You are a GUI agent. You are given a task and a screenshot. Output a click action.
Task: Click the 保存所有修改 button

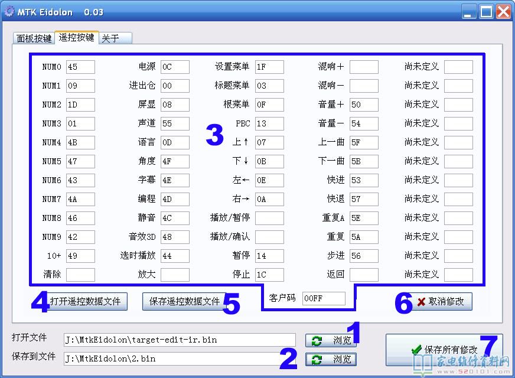[x=444, y=350]
